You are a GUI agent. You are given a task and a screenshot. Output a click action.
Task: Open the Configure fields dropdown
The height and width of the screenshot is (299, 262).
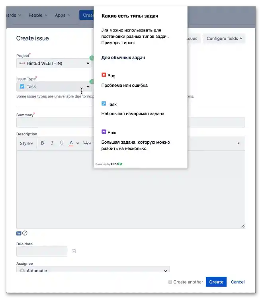point(224,39)
